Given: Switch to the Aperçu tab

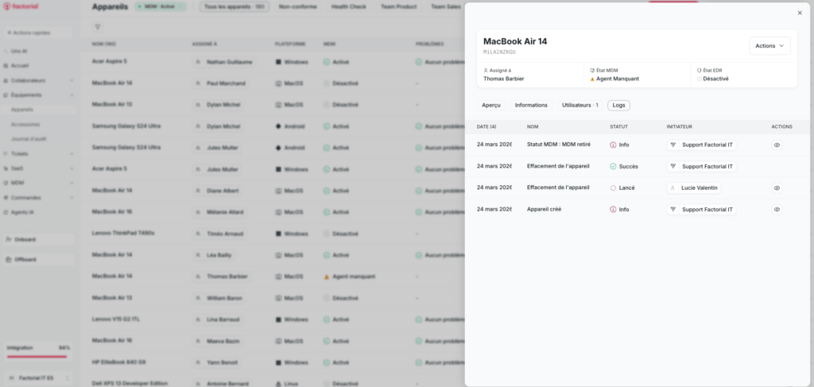Looking at the screenshot, I should [x=491, y=105].
